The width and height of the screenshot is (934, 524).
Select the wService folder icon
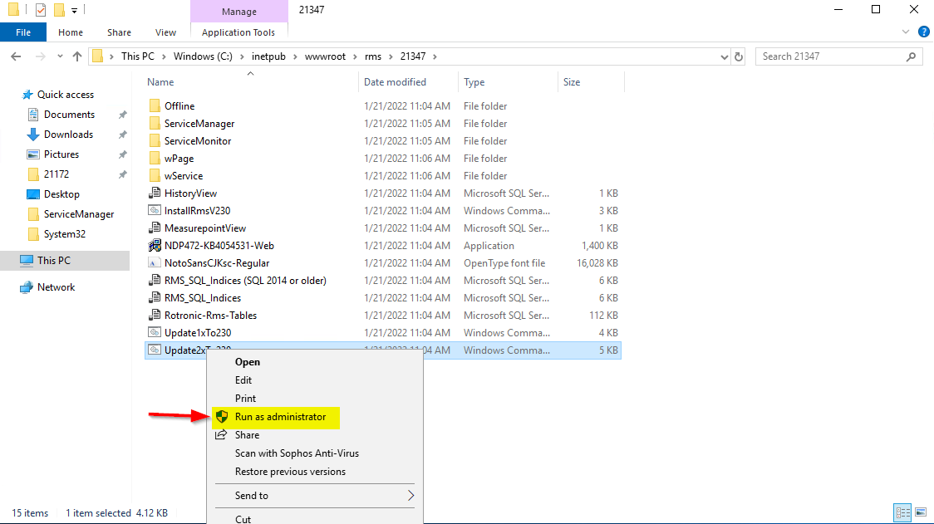tap(155, 176)
